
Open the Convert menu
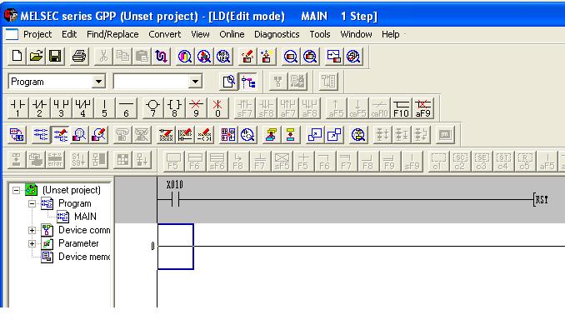(x=165, y=34)
